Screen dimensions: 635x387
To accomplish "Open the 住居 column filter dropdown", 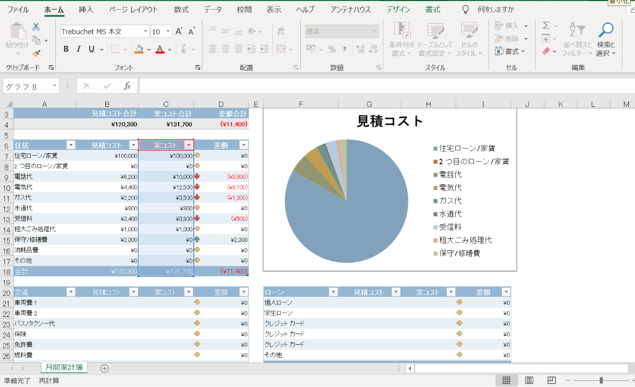I will [71, 145].
